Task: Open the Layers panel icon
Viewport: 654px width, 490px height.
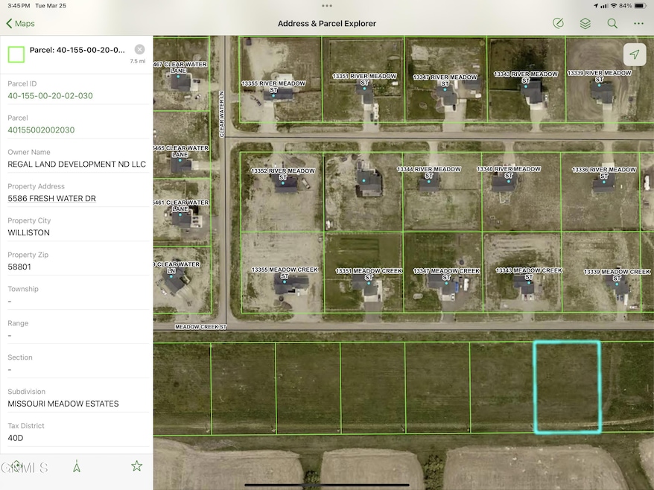Action: 585,23
